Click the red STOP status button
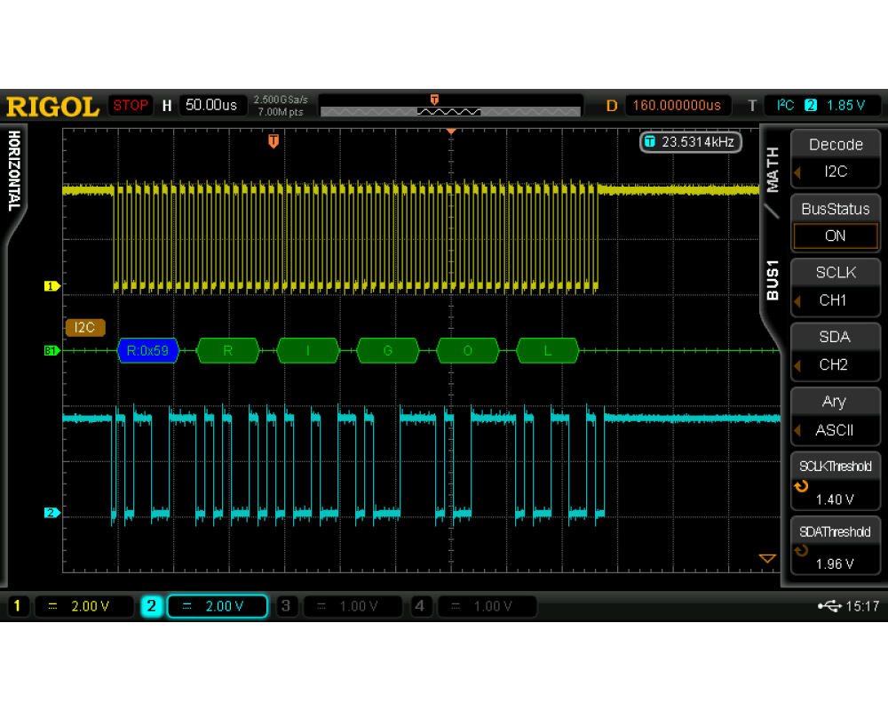This screenshot has height=711, width=888. click(x=131, y=105)
